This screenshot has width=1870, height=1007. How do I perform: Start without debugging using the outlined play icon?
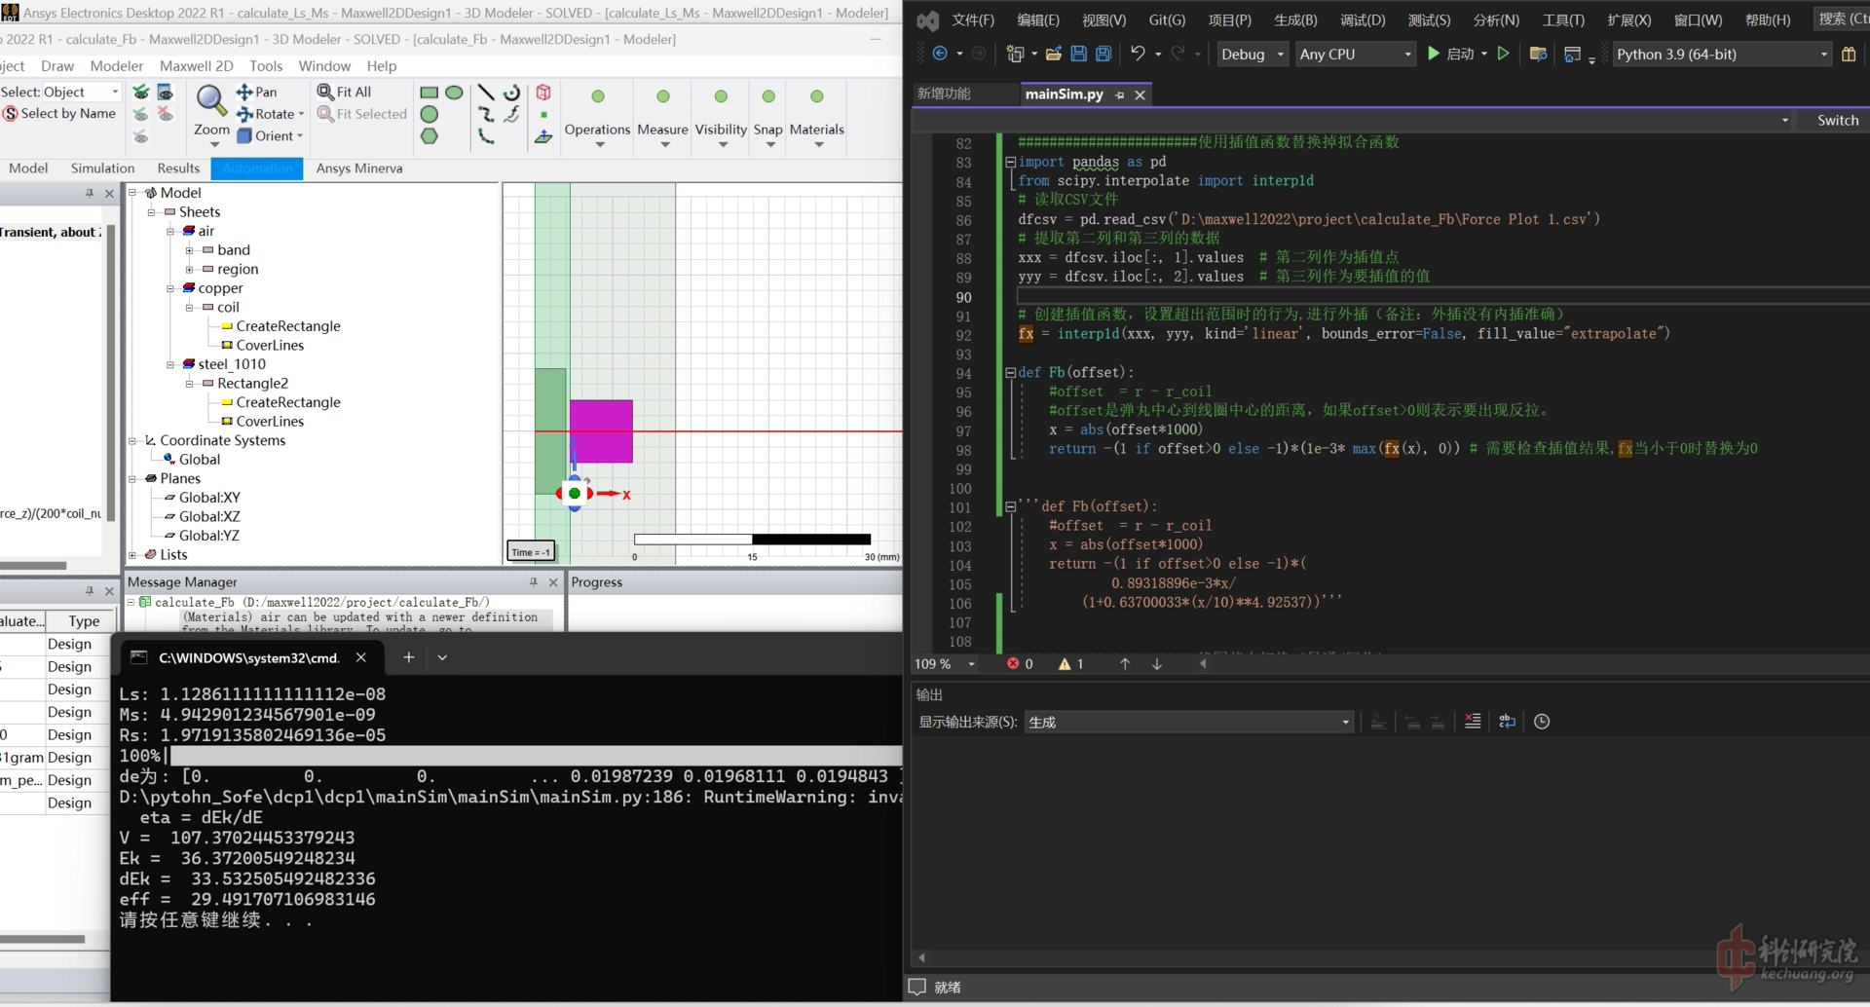point(1504,54)
